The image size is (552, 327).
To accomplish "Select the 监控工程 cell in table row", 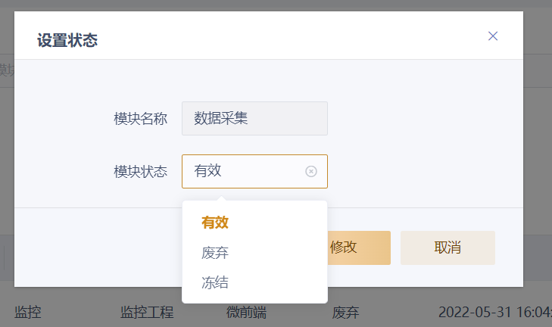I will (147, 312).
